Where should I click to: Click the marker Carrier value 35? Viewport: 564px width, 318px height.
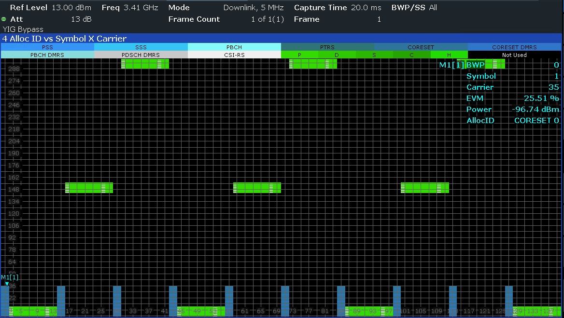coord(554,87)
